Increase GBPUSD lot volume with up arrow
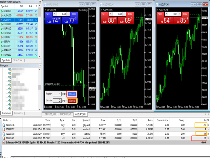 68,14
